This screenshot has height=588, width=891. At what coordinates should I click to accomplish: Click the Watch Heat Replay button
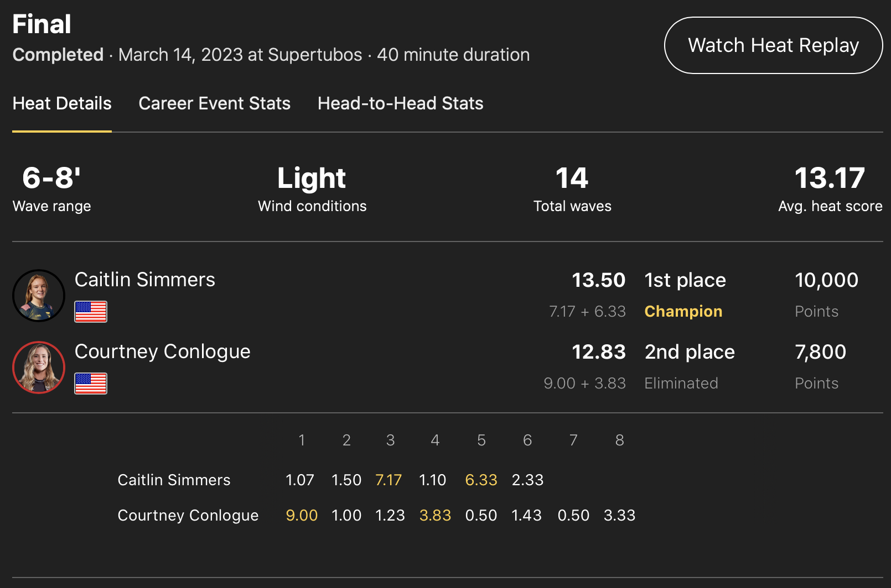(x=773, y=45)
